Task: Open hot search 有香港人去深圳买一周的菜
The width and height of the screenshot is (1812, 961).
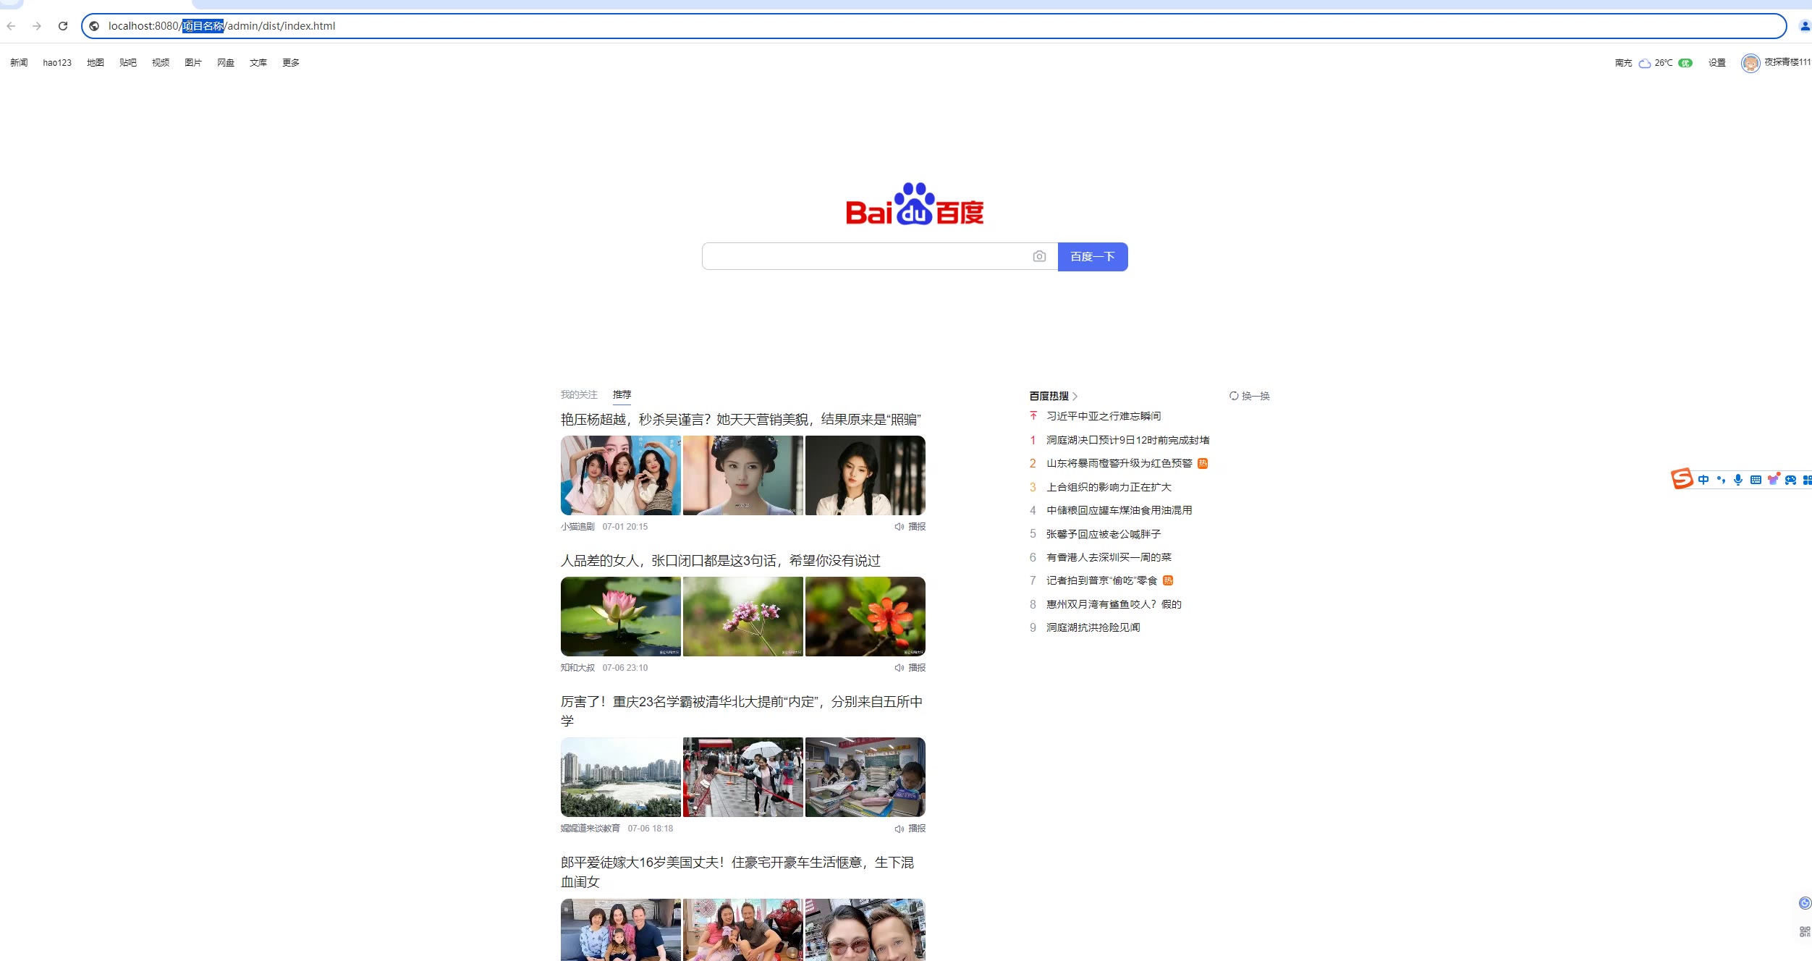Action: click(1109, 557)
